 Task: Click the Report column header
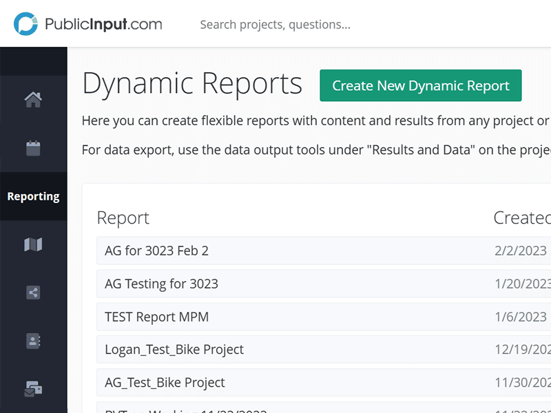[x=123, y=218]
